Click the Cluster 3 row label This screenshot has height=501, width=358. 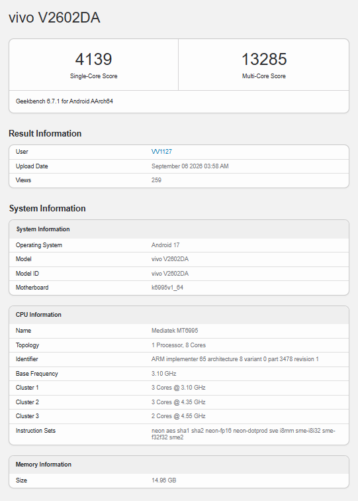[27, 416]
